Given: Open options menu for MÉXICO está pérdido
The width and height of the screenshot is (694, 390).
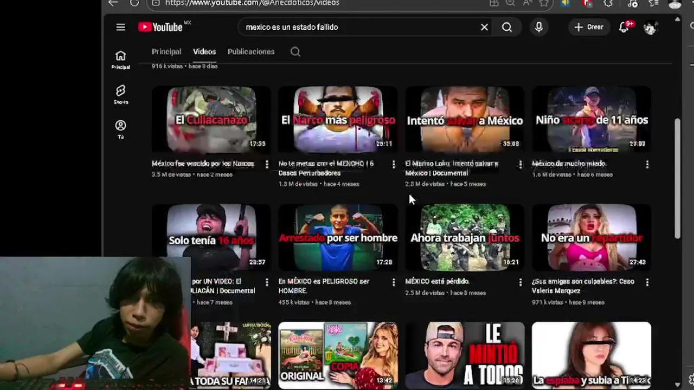Looking at the screenshot, I should [520, 282].
